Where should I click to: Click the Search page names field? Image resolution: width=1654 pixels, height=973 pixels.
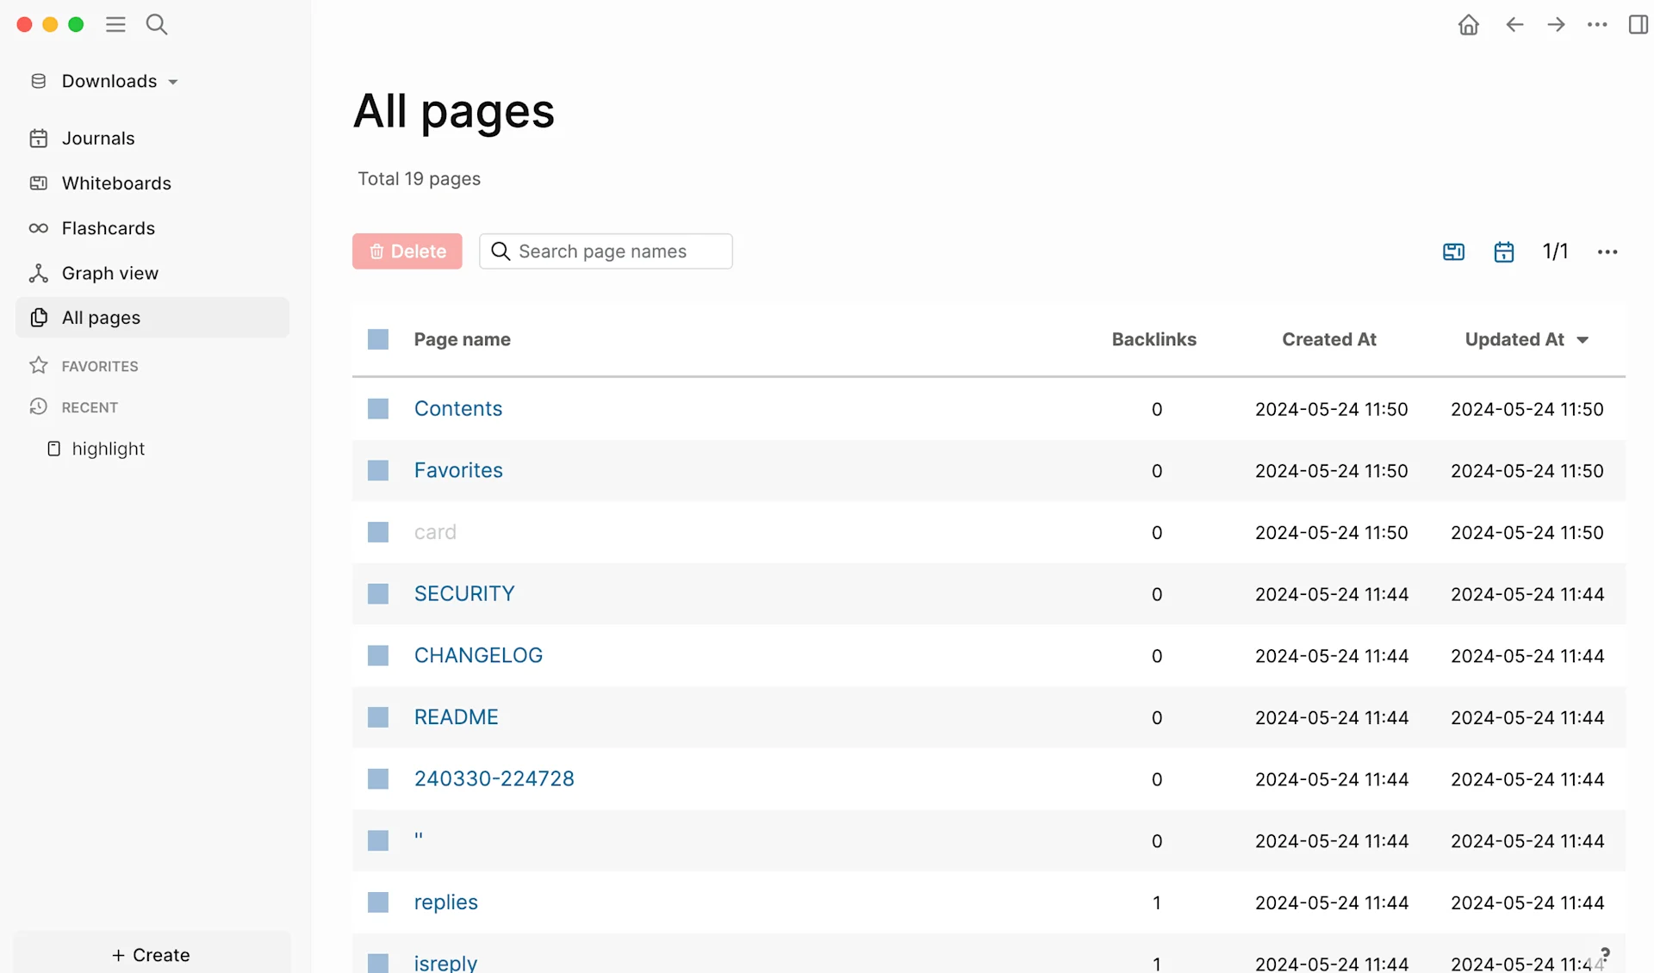pos(606,251)
